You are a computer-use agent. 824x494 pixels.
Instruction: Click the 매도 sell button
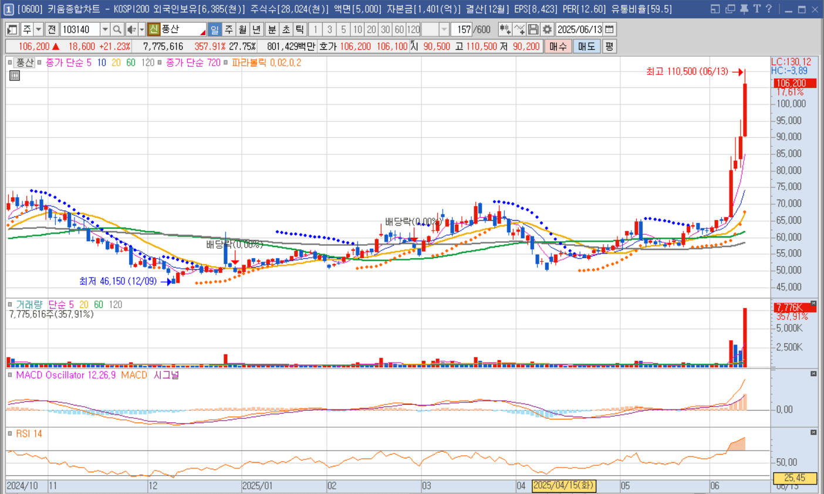click(x=586, y=46)
